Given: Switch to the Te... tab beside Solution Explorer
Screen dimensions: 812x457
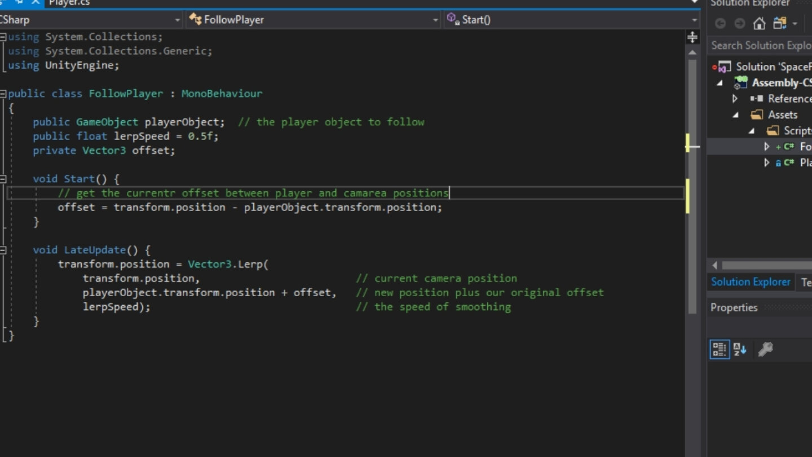Looking at the screenshot, I should (805, 283).
